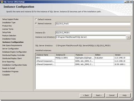This screenshot has height=101, width=134.
Task: Select the Named instance radio button
Action: pos(36,23)
